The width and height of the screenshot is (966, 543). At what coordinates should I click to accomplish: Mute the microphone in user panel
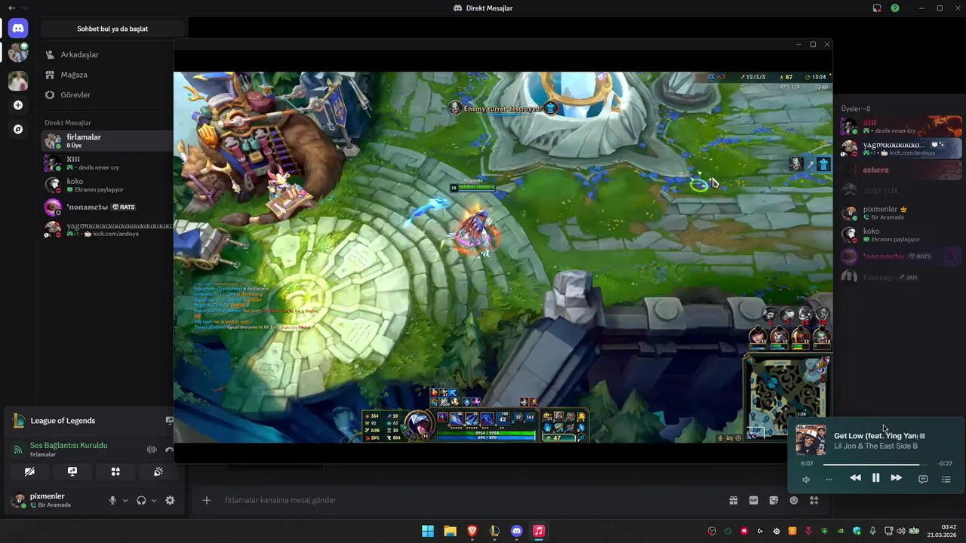click(x=112, y=500)
